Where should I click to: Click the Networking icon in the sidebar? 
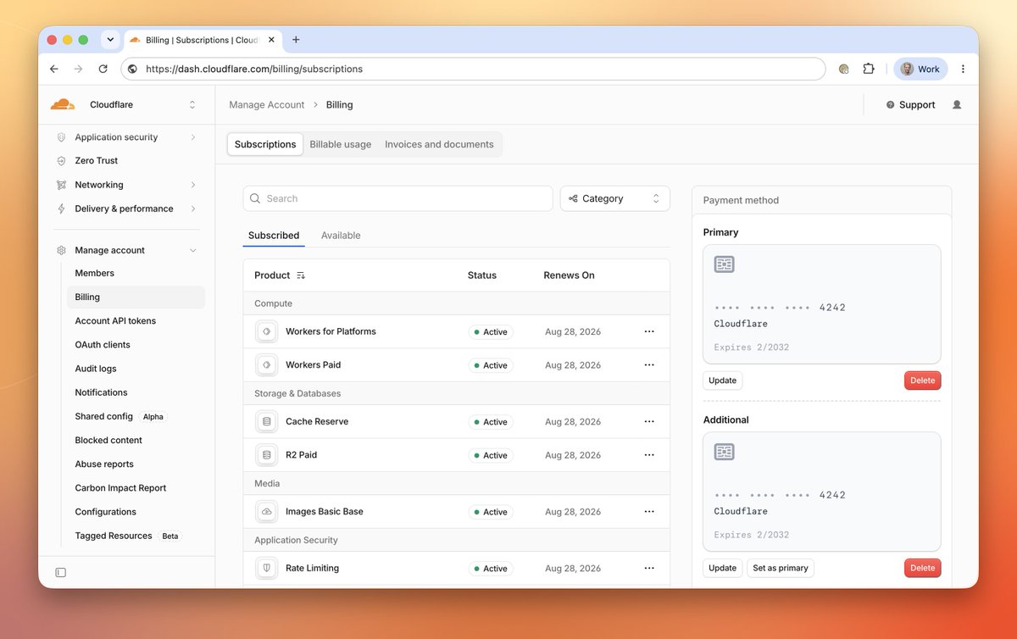(x=61, y=185)
